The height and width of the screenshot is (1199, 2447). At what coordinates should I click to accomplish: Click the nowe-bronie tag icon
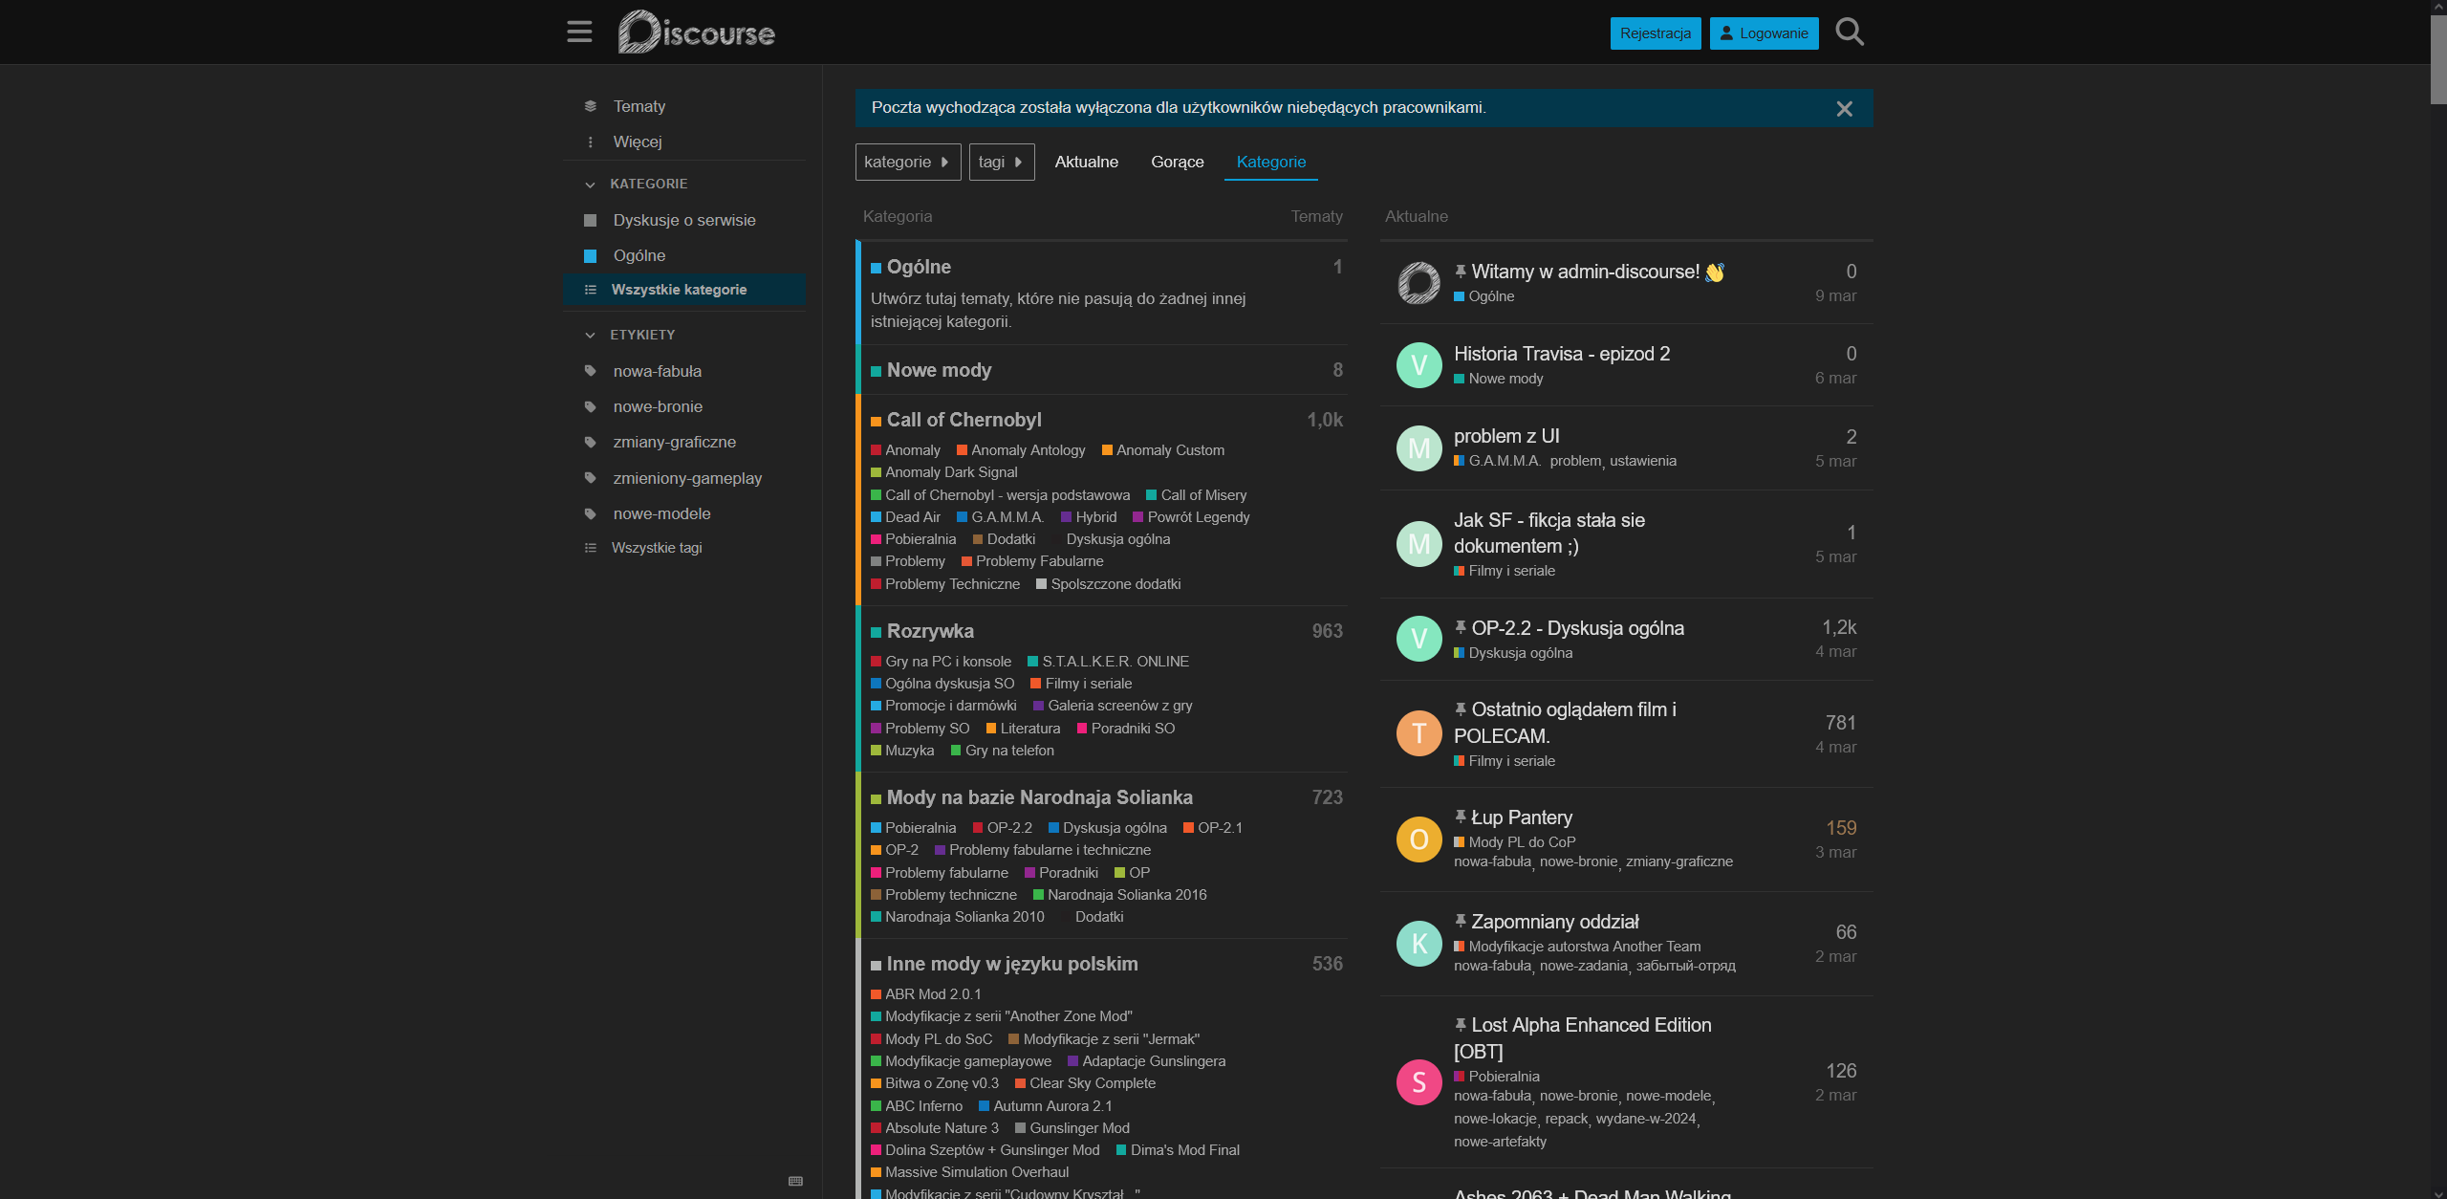(590, 406)
